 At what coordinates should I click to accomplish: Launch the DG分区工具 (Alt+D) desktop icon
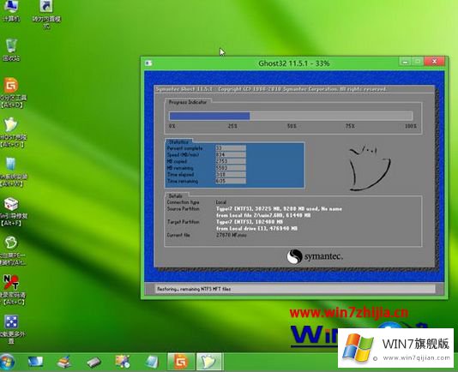(12, 92)
